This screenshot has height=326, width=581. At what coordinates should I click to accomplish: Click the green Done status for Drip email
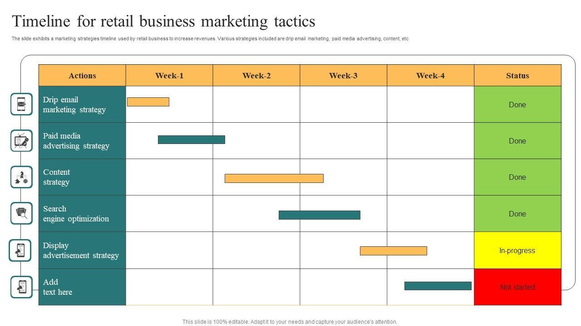517,105
